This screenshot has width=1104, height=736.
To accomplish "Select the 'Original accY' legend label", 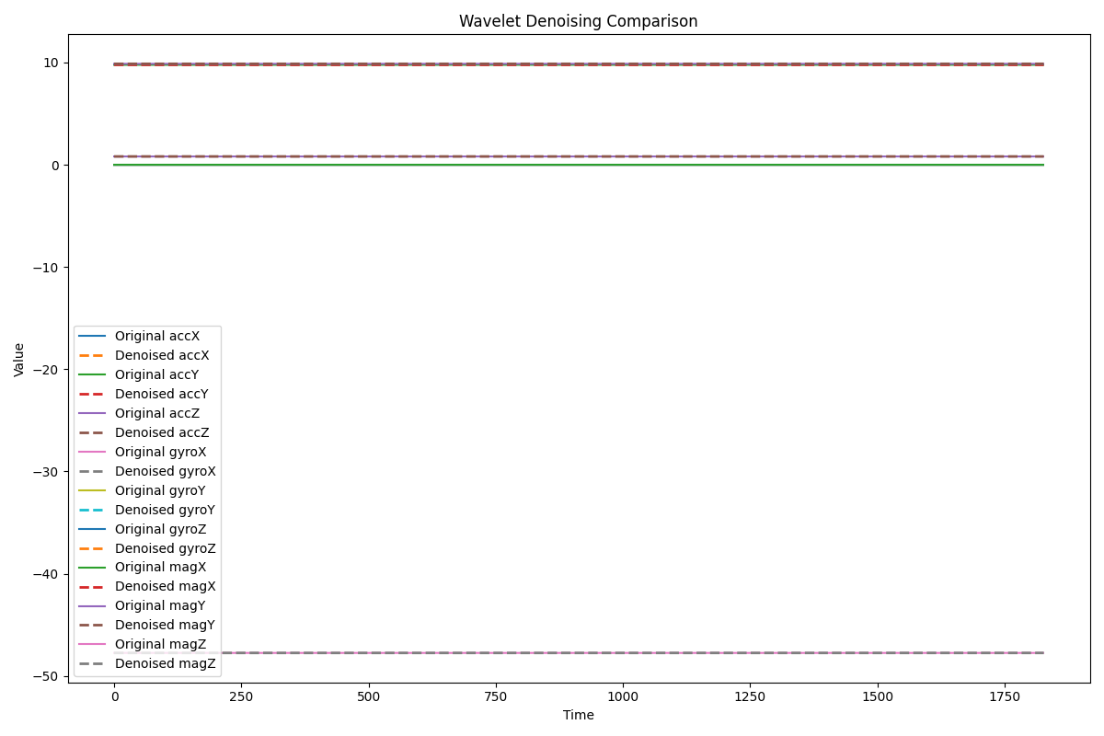I will tap(156, 375).
